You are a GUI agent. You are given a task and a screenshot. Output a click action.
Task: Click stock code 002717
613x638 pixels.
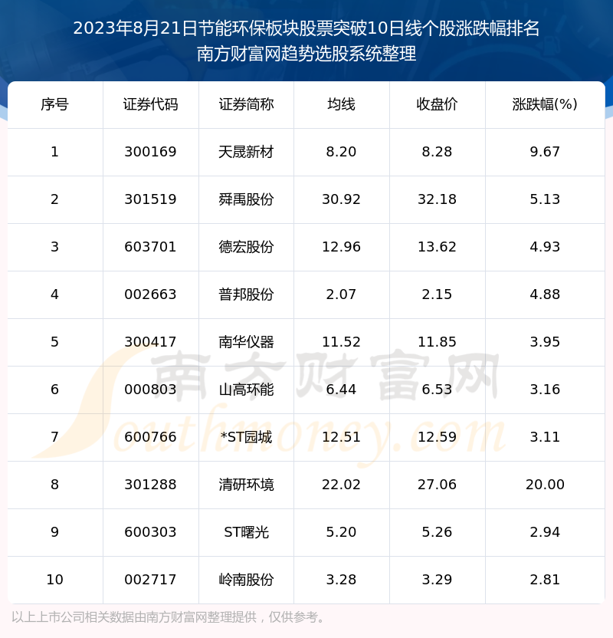coord(150,580)
